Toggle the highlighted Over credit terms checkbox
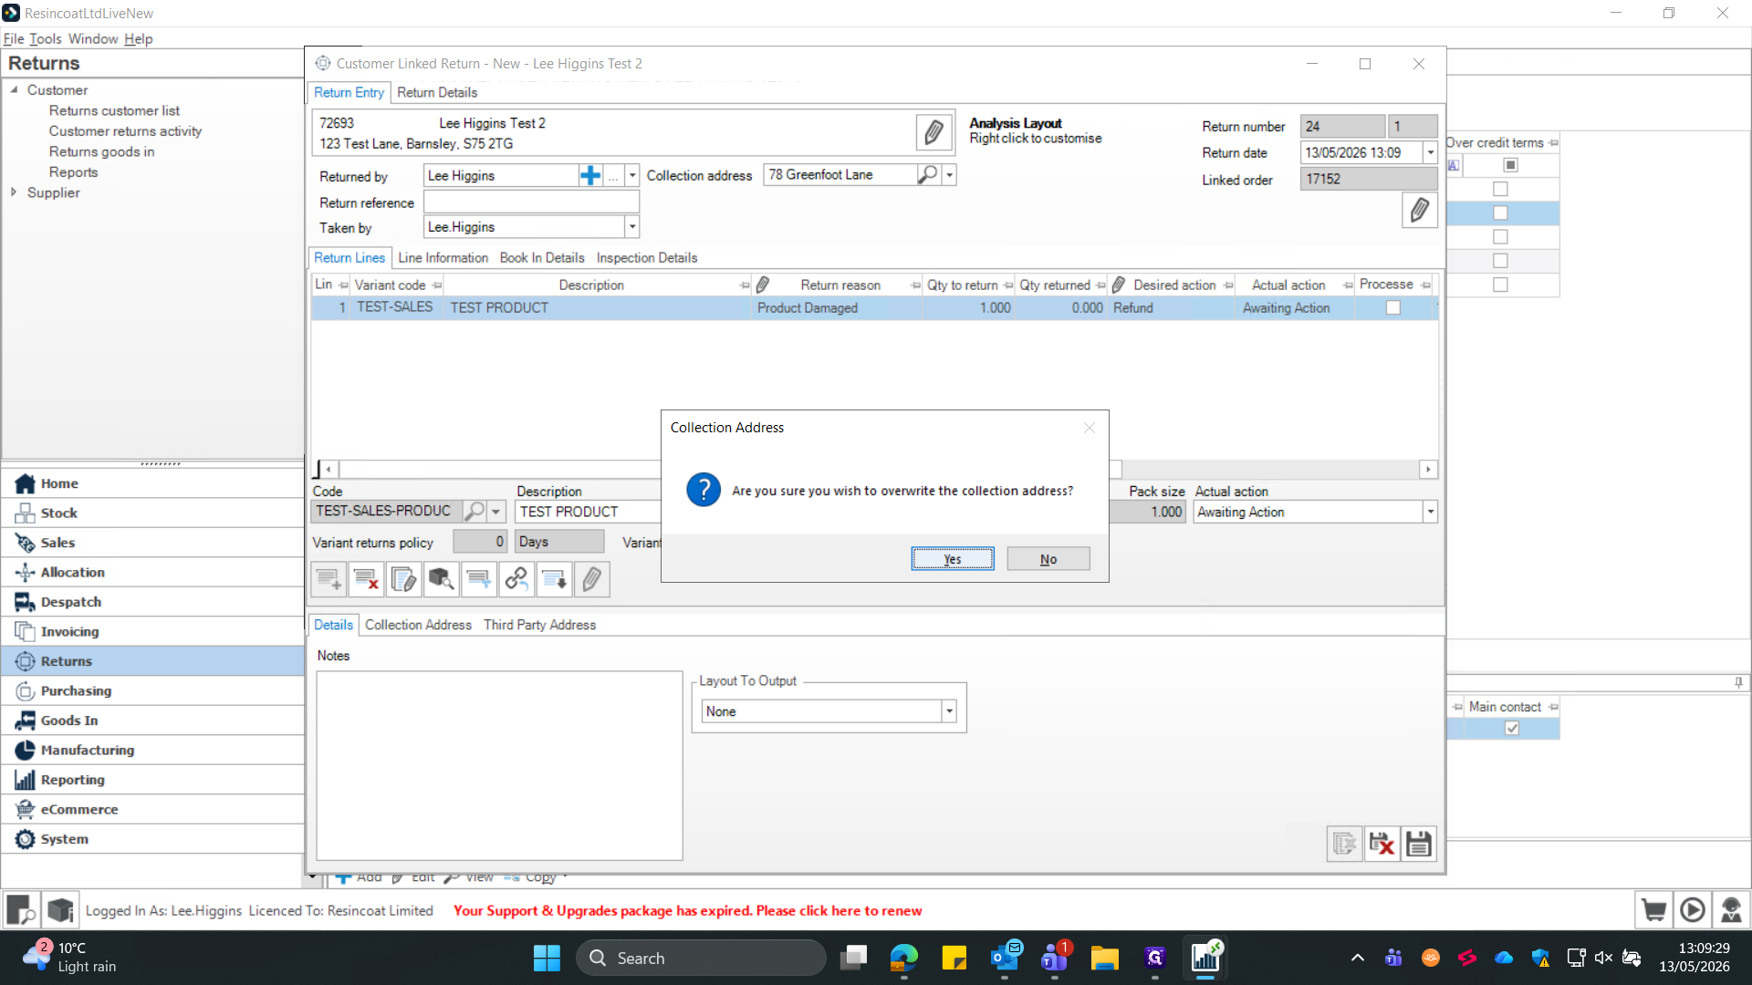The height and width of the screenshot is (985, 1752). click(x=1500, y=213)
